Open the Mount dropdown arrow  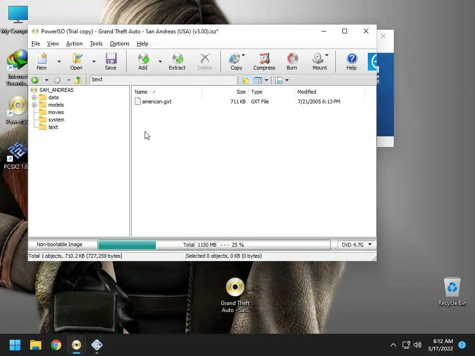point(327,55)
